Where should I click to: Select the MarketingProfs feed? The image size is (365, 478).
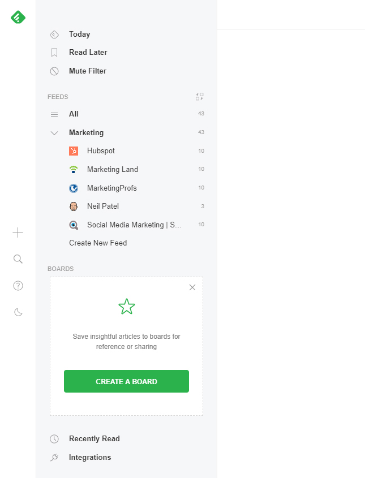111,188
